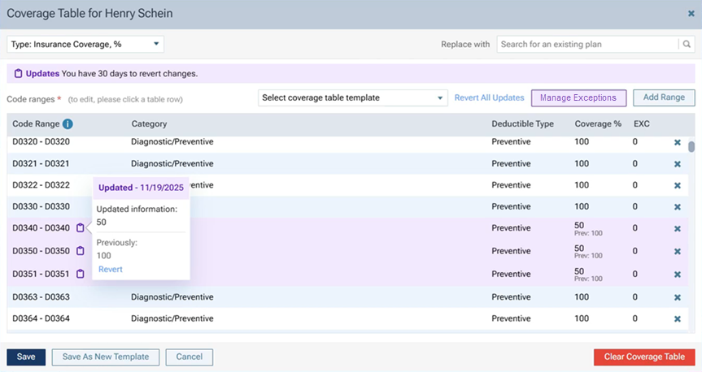Image resolution: width=702 pixels, height=372 pixels.
Task: Click update clipboard icon for D0350 row
Action: [81, 251]
